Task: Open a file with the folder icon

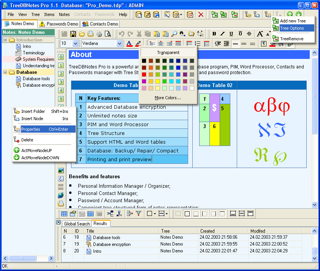Action: [82, 34]
